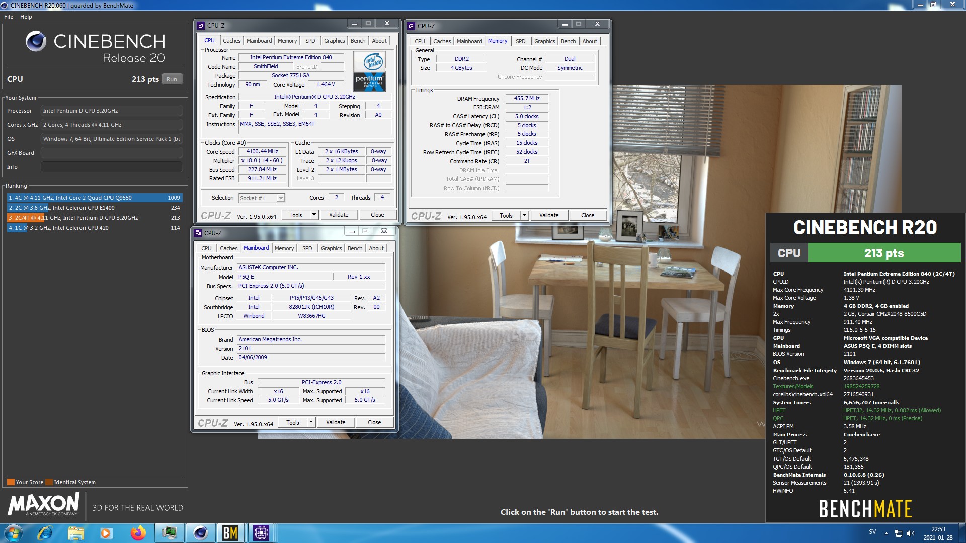Click the Cinebench sphere logo in header

coord(36,41)
